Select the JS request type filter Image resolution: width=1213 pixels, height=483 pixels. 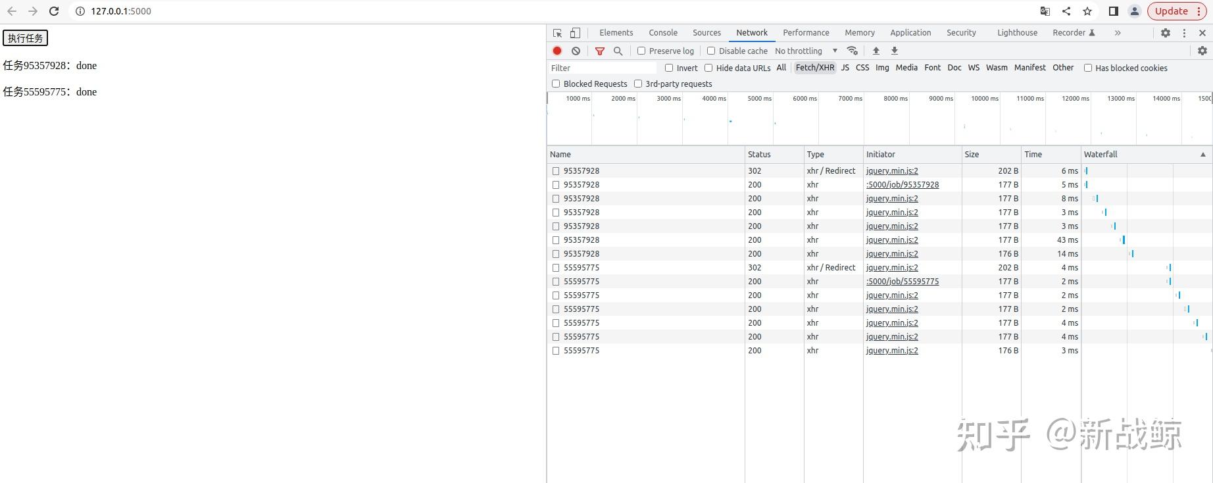[845, 68]
